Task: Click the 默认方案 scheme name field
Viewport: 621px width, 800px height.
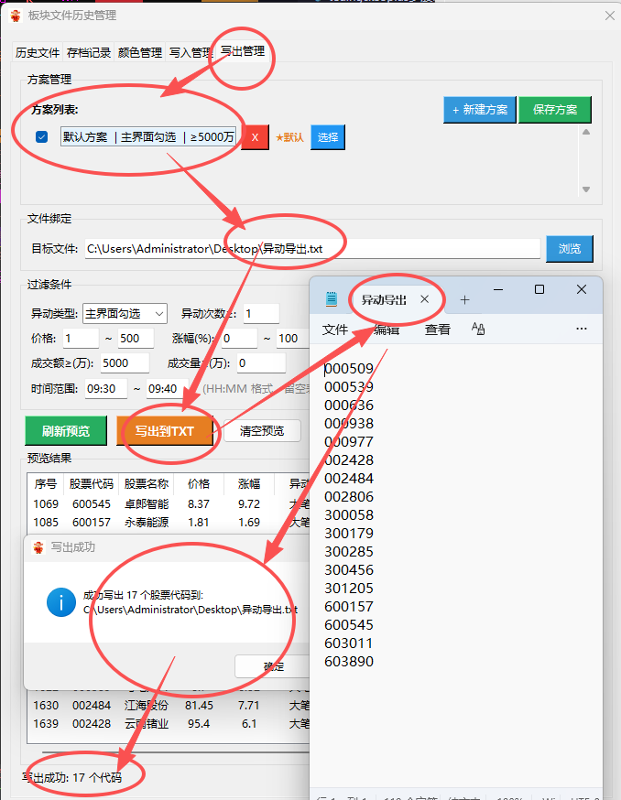Action: pyautogui.click(x=148, y=136)
